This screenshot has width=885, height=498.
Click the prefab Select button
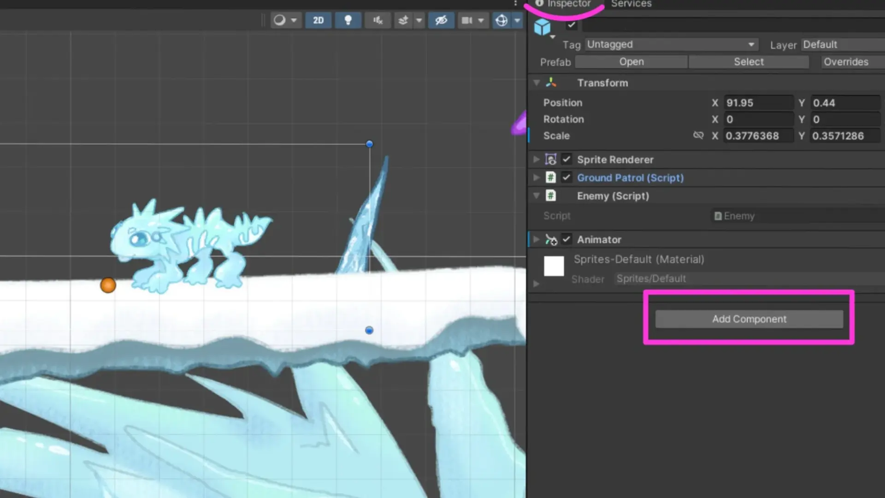[749, 62]
